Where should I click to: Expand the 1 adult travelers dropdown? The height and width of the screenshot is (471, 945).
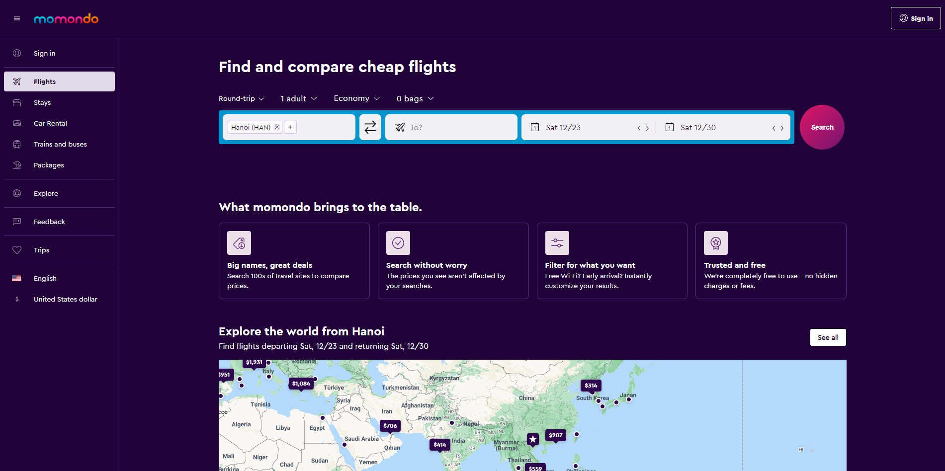[299, 98]
